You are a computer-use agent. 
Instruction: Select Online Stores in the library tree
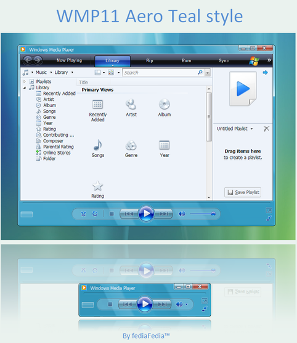click(x=57, y=153)
